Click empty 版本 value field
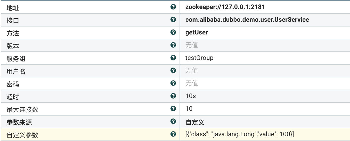This screenshot has width=350, height=141. point(192,45)
